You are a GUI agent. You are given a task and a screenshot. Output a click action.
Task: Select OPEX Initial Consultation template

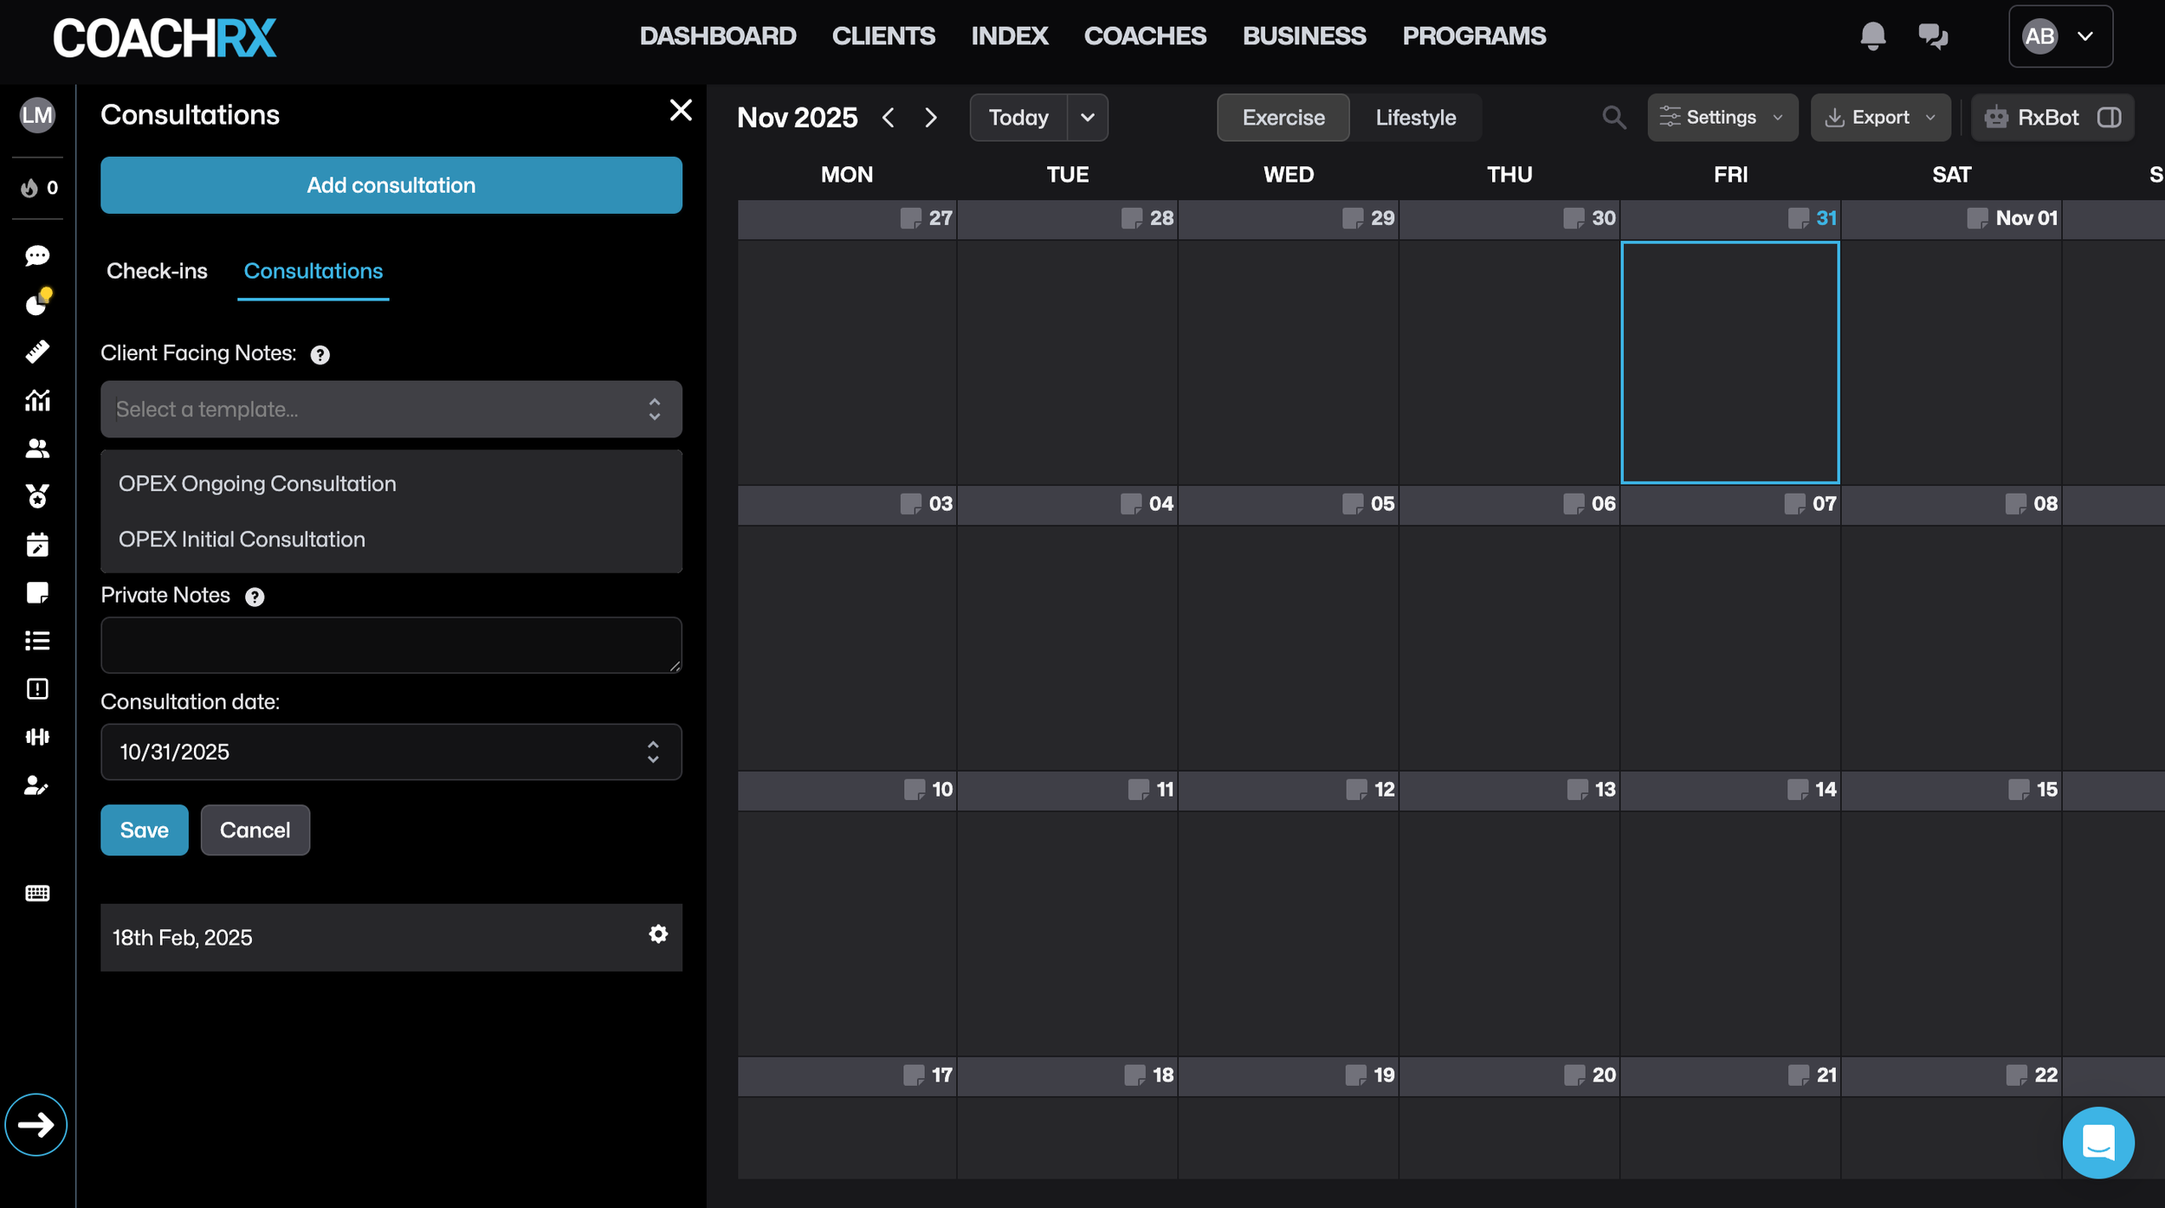click(x=242, y=539)
